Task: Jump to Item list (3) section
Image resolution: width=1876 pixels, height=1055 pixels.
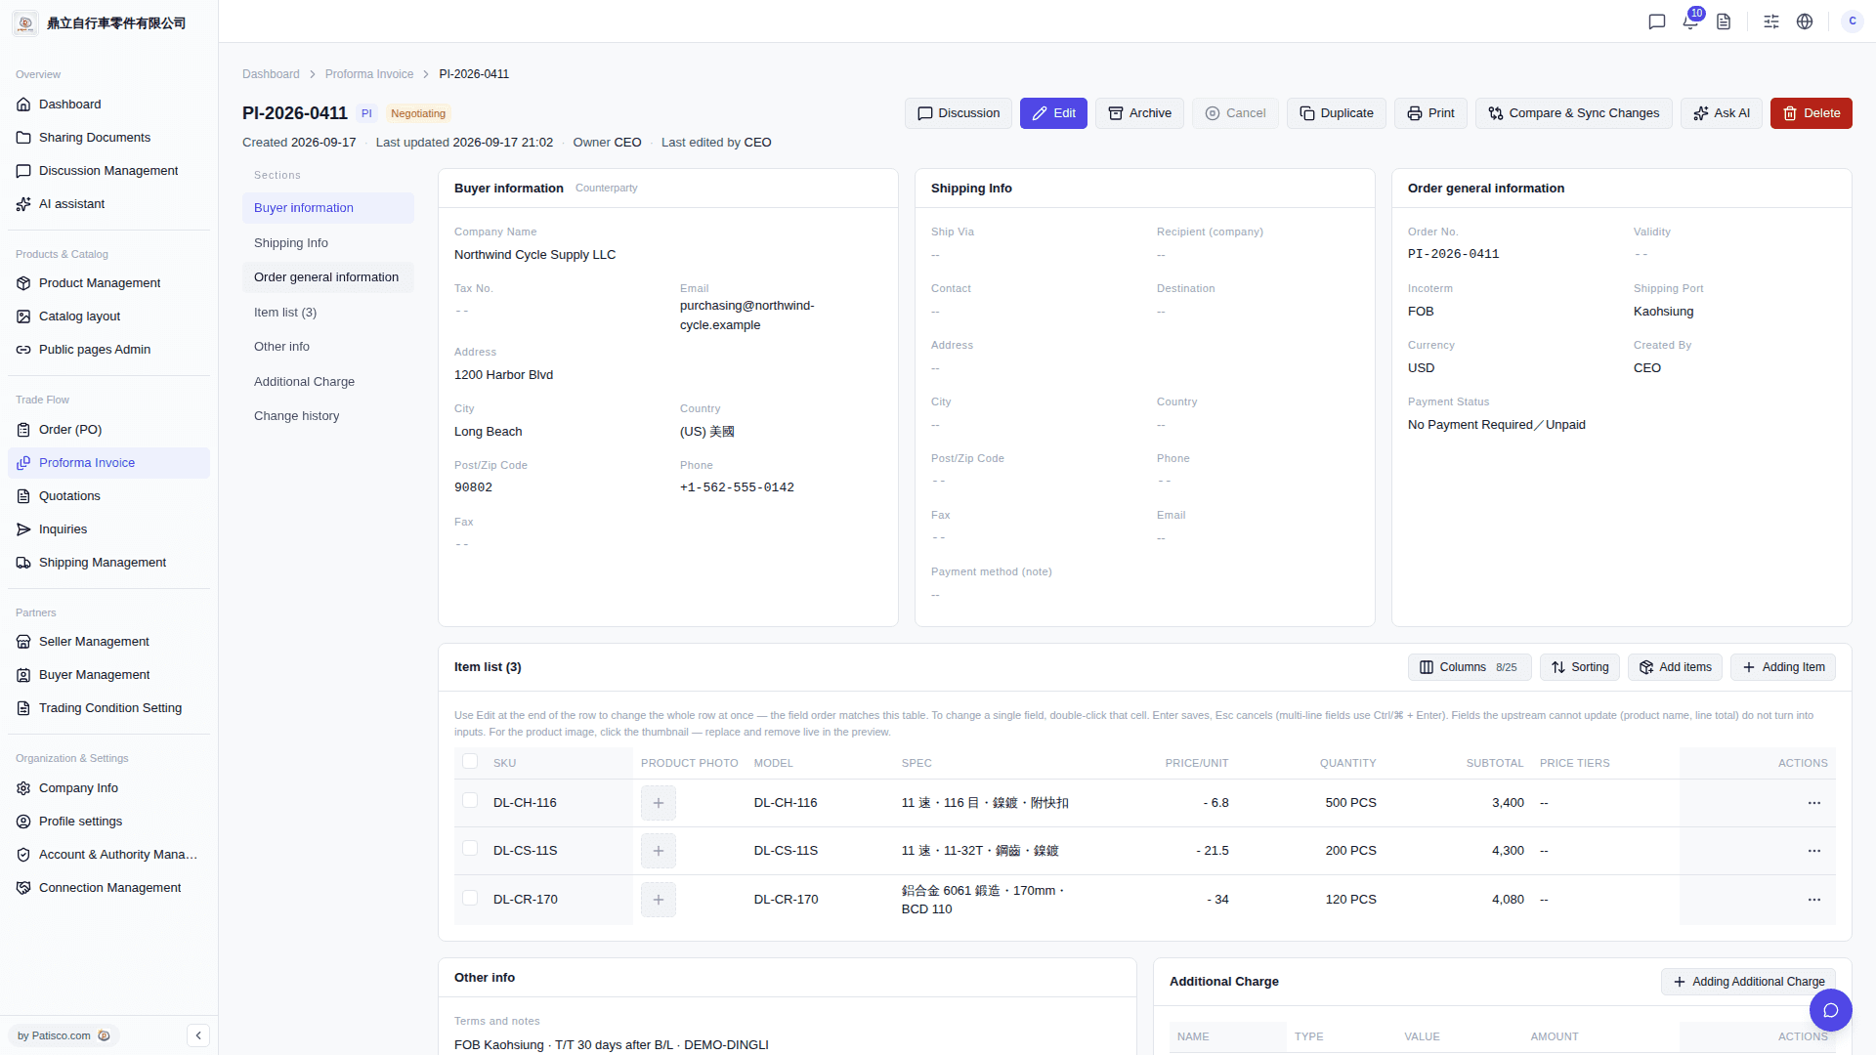Action: click(x=328, y=313)
